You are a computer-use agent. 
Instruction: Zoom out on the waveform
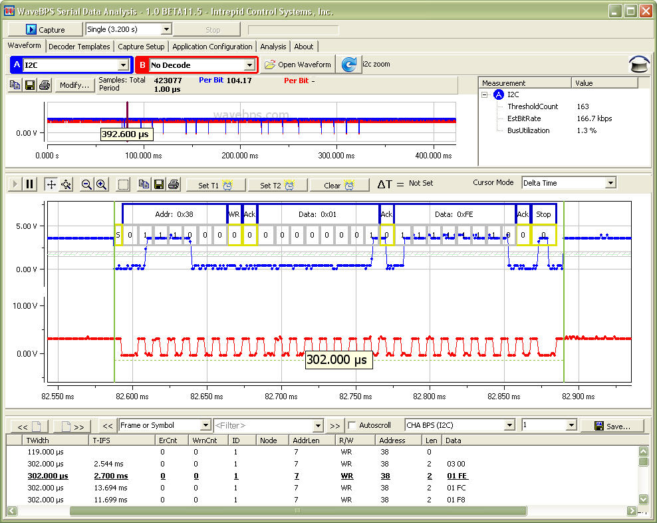86,184
